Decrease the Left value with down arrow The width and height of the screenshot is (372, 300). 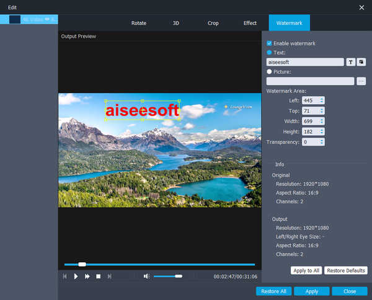(x=322, y=102)
